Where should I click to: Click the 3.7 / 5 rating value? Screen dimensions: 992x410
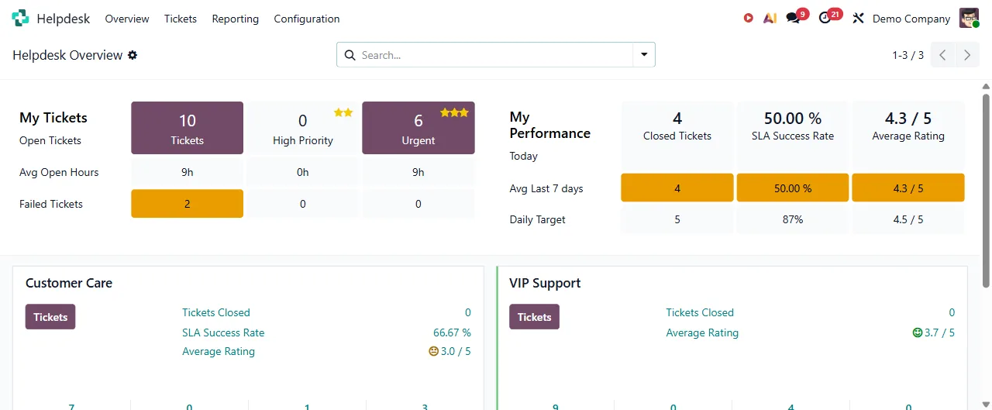click(x=939, y=332)
